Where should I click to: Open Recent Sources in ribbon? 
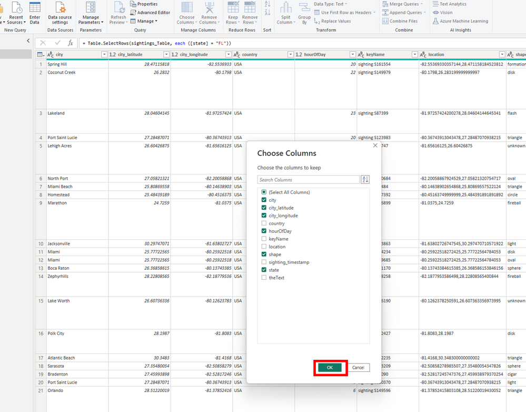pos(16,13)
